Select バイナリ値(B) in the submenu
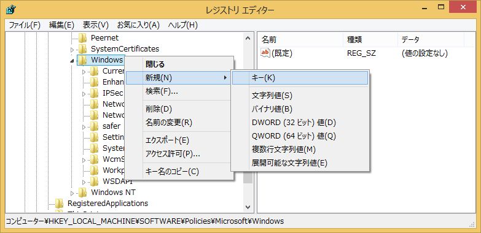 (300, 109)
